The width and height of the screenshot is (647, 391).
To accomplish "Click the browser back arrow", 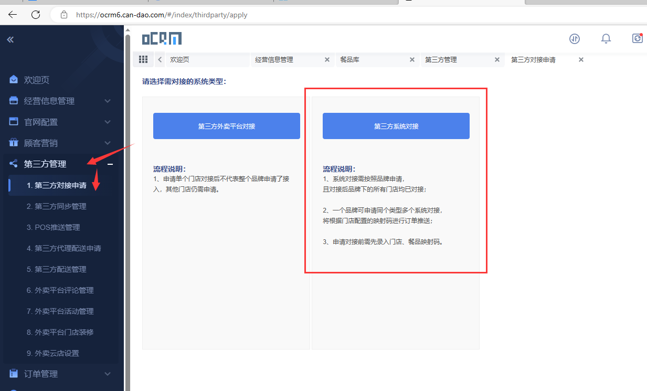I will click(x=13, y=15).
